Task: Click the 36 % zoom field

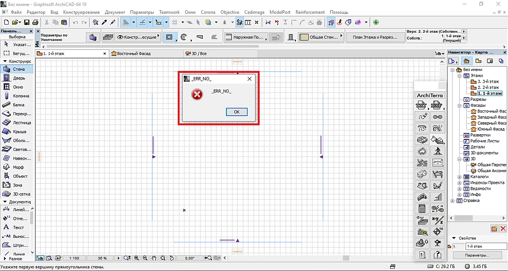Action: 102,258
